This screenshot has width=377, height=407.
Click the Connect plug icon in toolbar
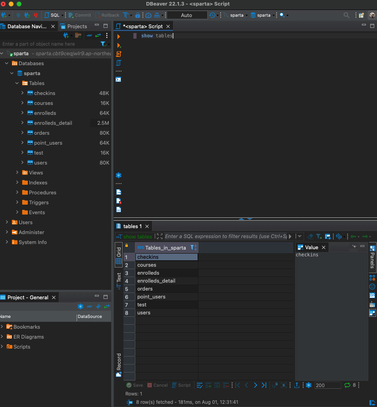point(18,15)
